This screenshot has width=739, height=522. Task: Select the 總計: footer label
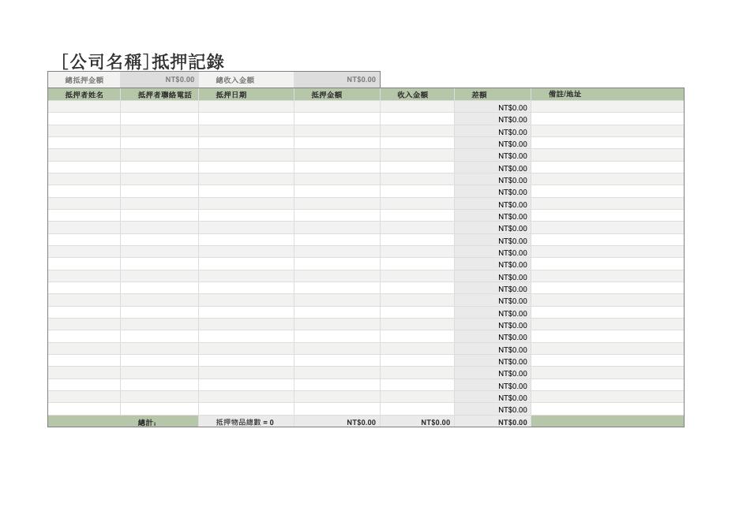147,422
